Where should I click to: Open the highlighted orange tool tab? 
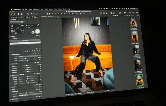click(22, 17)
